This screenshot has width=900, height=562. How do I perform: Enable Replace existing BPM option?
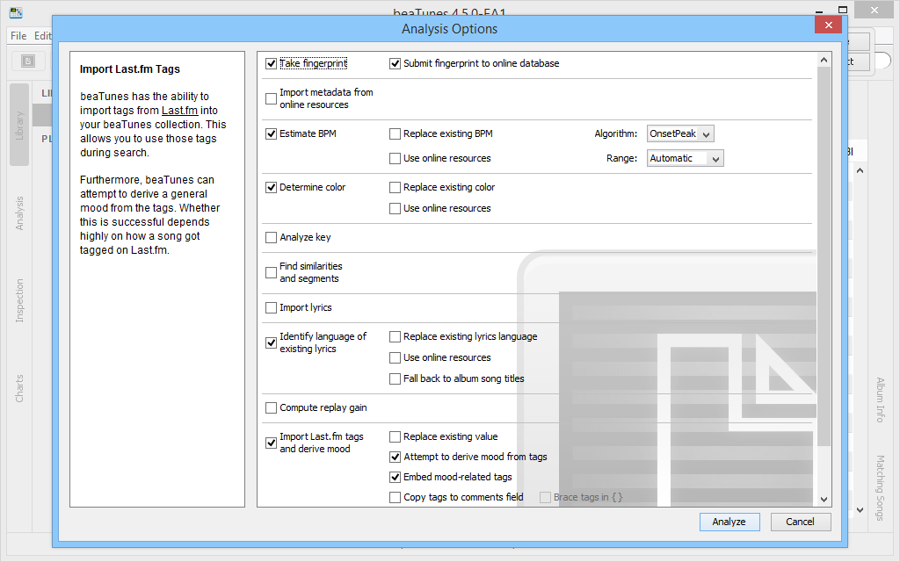pyautogui.click(x=395, y=134)
